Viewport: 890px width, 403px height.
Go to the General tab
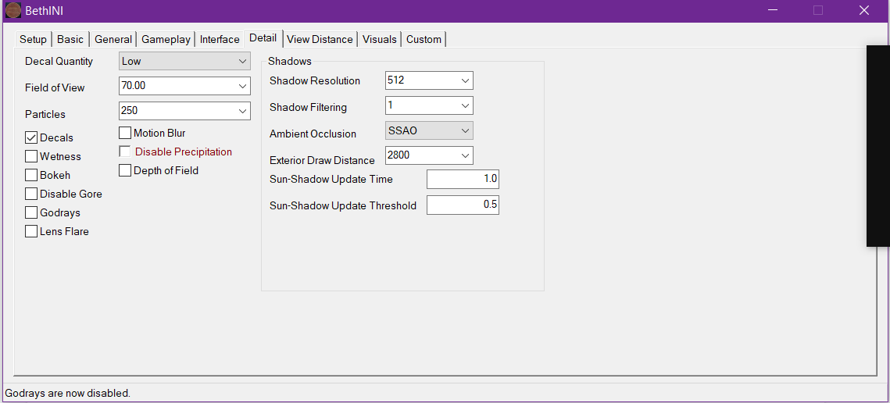(x=113, y=39)
